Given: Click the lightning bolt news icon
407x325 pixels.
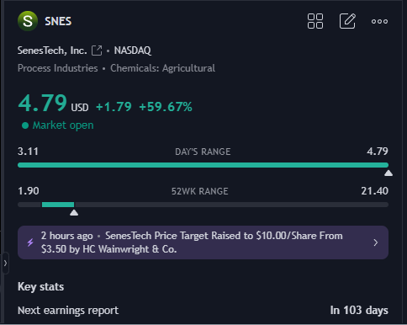Looking at the screenshot, I should tap(30, 242).
